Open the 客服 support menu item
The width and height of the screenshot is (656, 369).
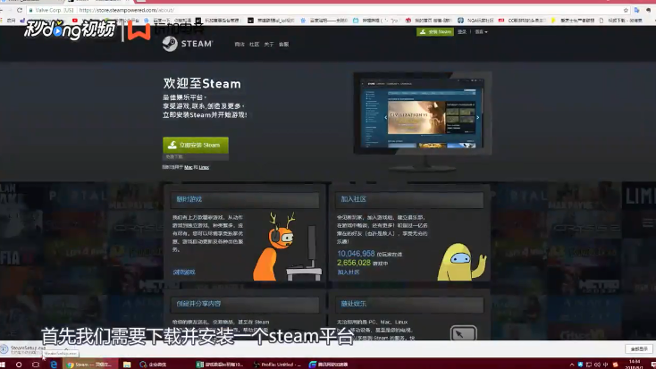click(x=283, y=45)
